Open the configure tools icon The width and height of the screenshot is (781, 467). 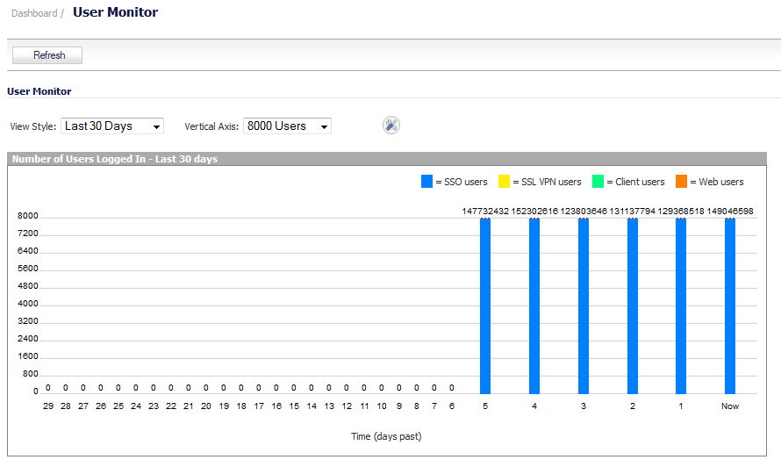pyautogui.click(x=391, y=126)
